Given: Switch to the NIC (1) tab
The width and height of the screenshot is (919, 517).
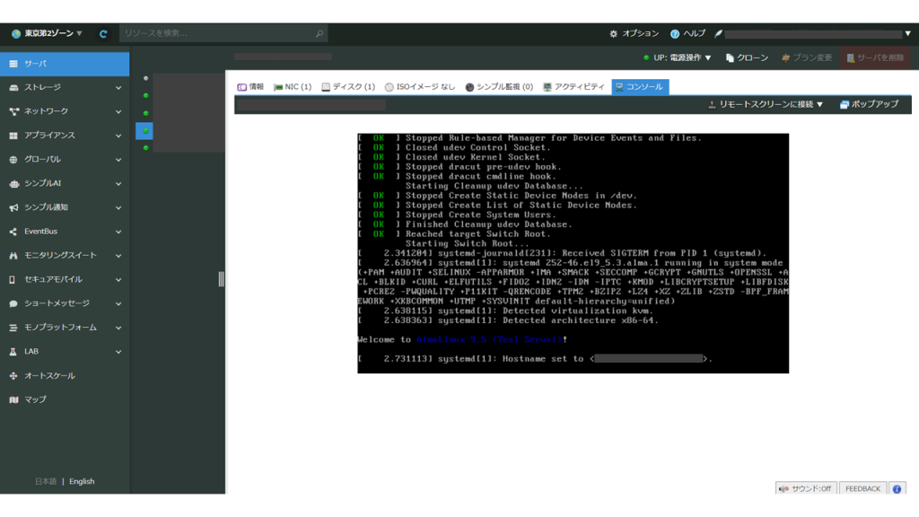Looking at the screenshot, I should pyautogui.click(x=293, y=87).
